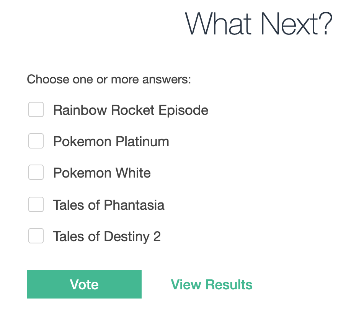Screen dimensions: 346x310
Task: Click the word 'White' in the third option
Action: tap(133, 173)
